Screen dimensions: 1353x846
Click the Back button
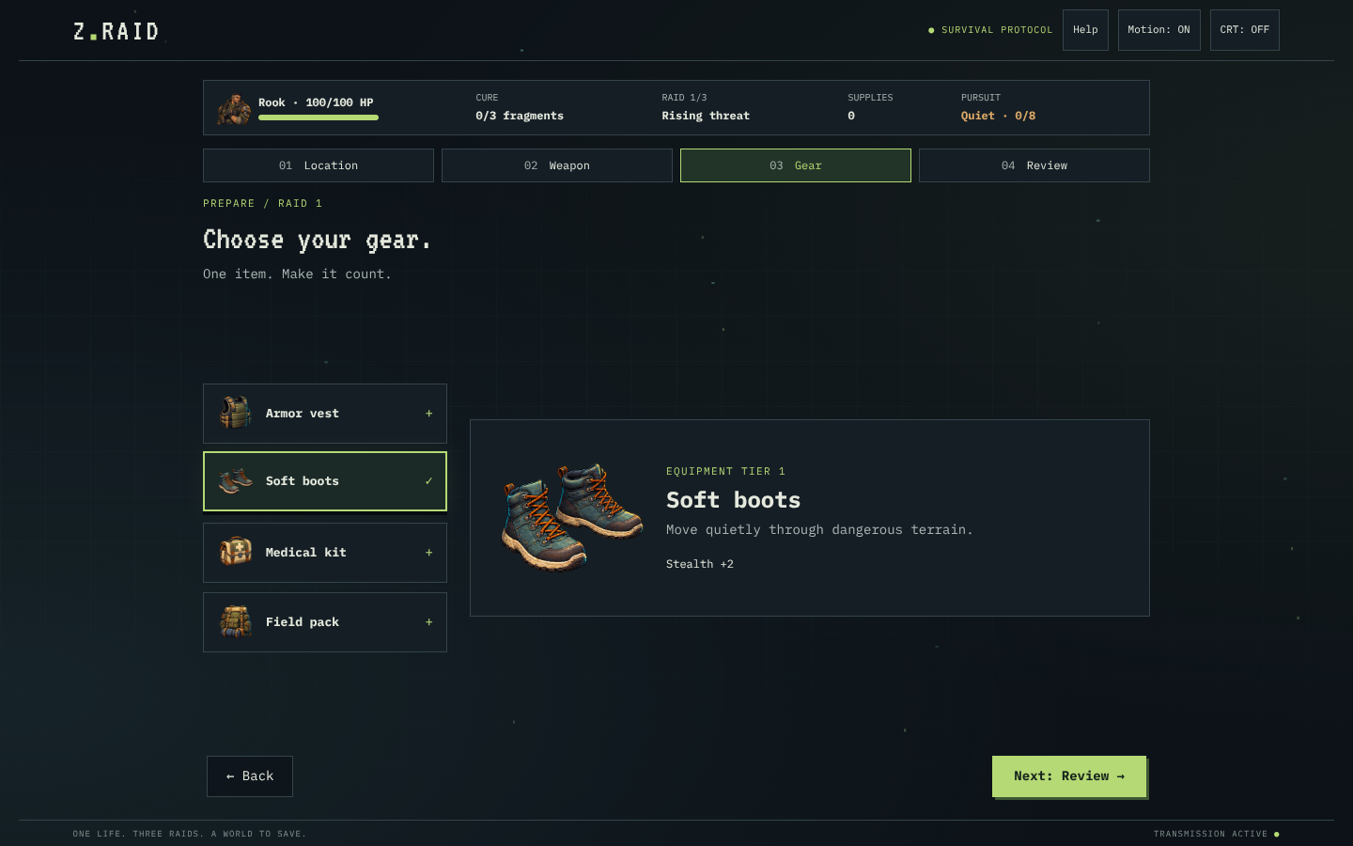pos(250,776)
